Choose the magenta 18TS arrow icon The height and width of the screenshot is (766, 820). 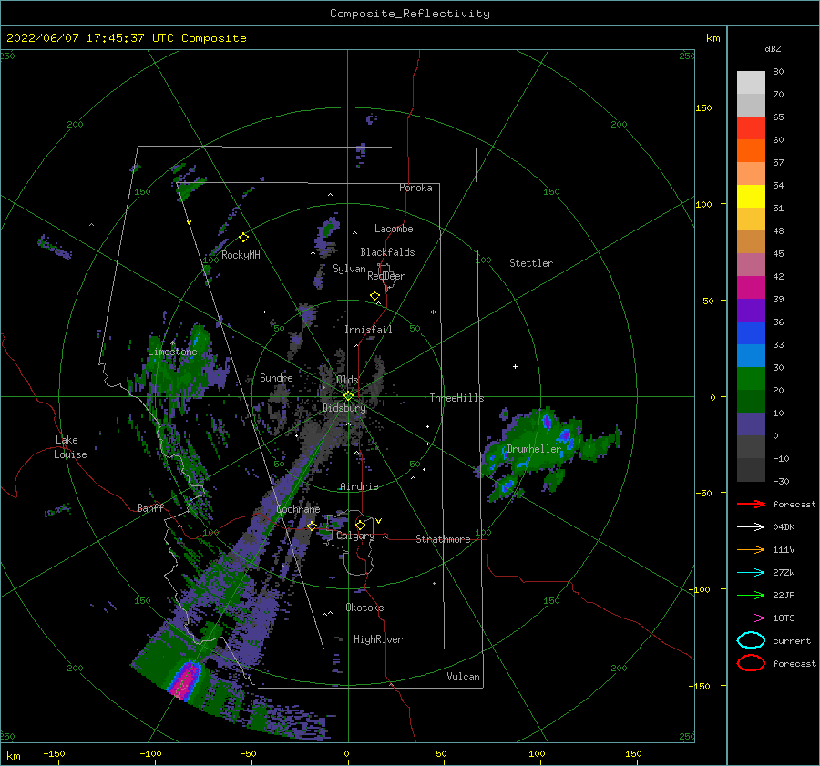751,618
